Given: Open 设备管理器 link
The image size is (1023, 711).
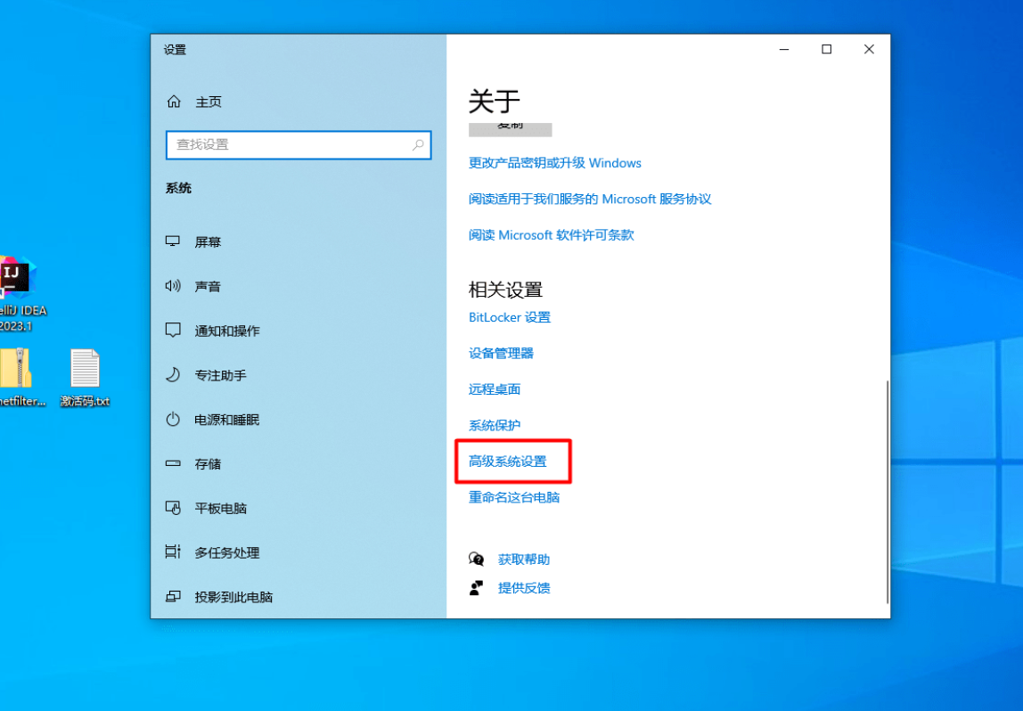Looking at the screenshot, I should pyautogui.click(x=501, y=353).
